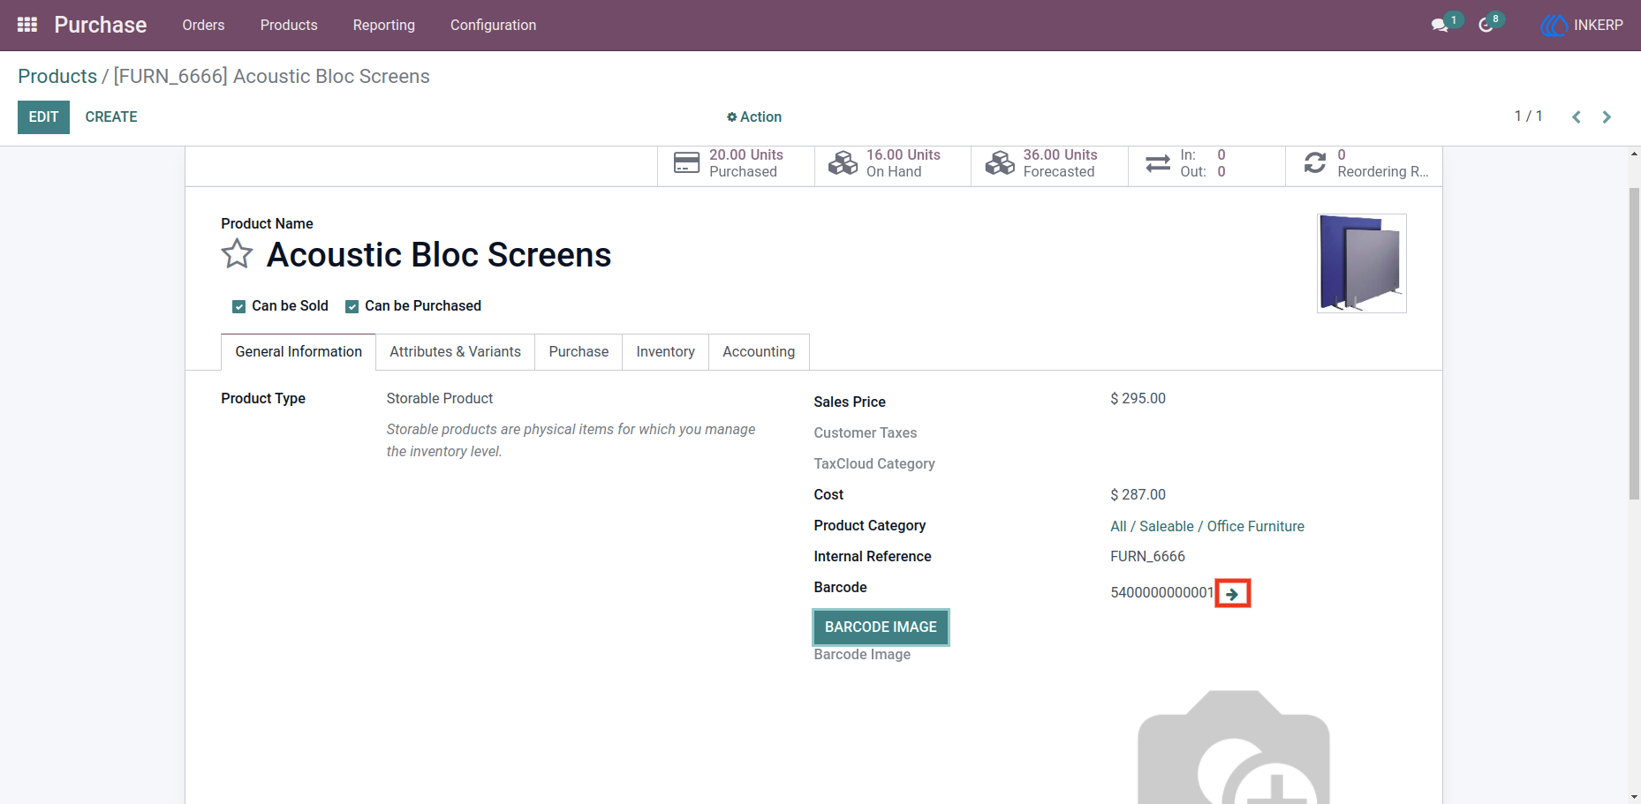The height and width of the screenshot is (804, 1641).
Task: Click the Purchase app title
Action: pos(101,25)
